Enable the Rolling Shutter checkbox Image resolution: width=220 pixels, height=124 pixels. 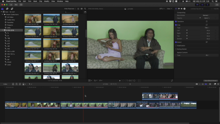[x=176, y=49]
